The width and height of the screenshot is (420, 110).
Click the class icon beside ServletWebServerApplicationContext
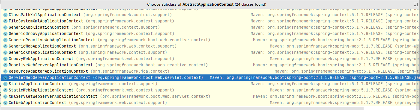click(x=5, y=77)
